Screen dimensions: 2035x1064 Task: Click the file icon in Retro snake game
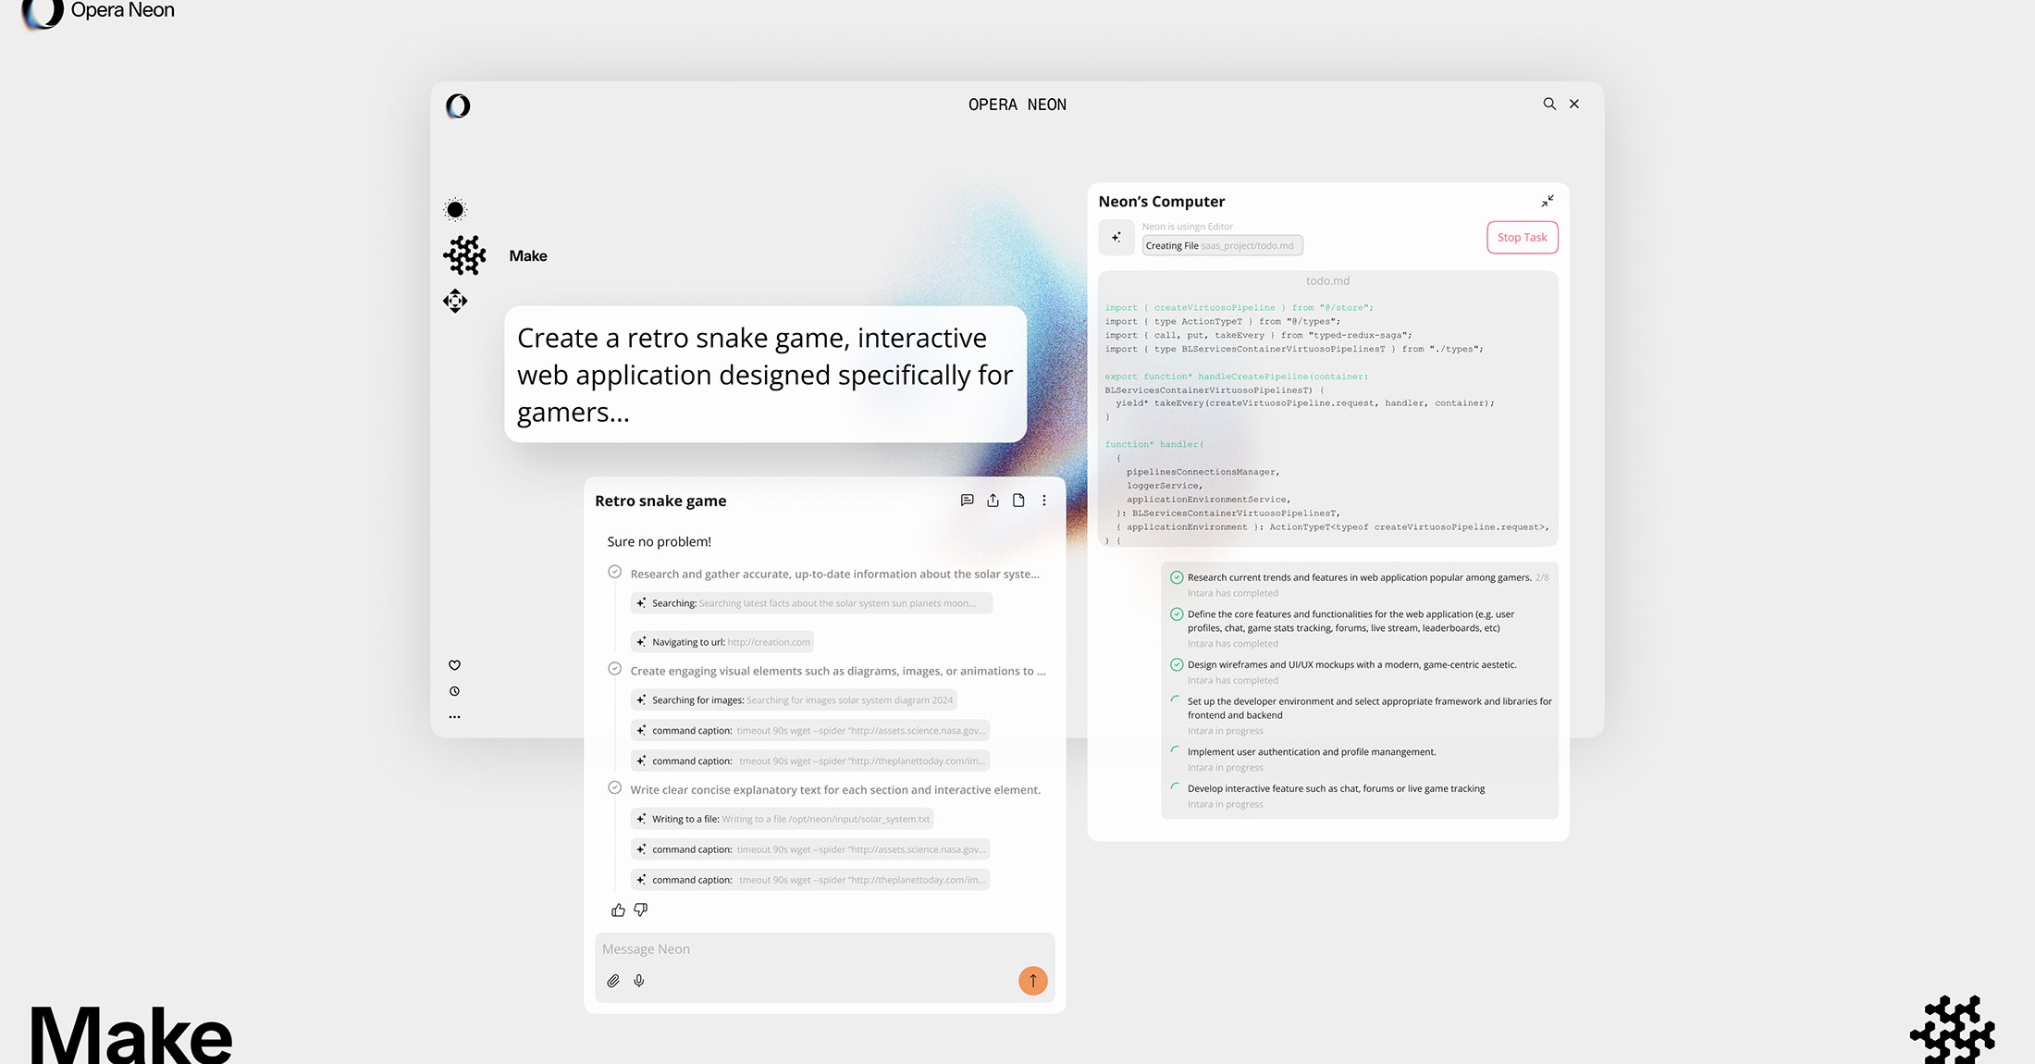1018,501
